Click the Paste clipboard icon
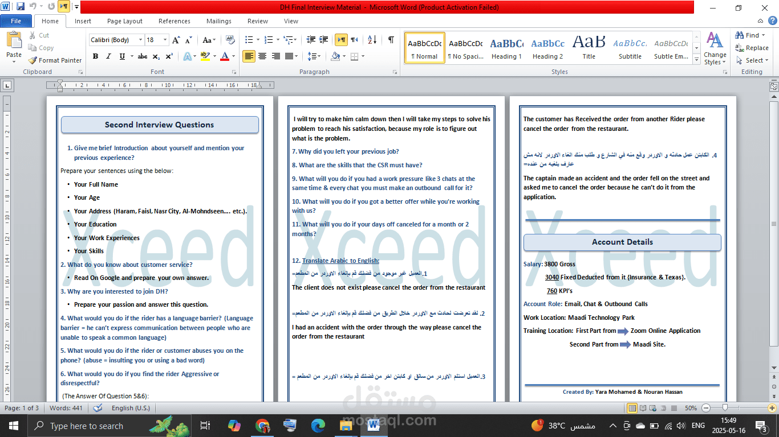The width and height of the screenshot is (779, 437). tap(13, 40)
